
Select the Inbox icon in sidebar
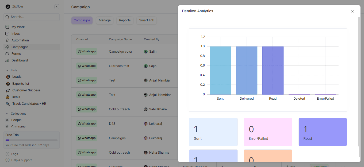(x=7, y=33)
